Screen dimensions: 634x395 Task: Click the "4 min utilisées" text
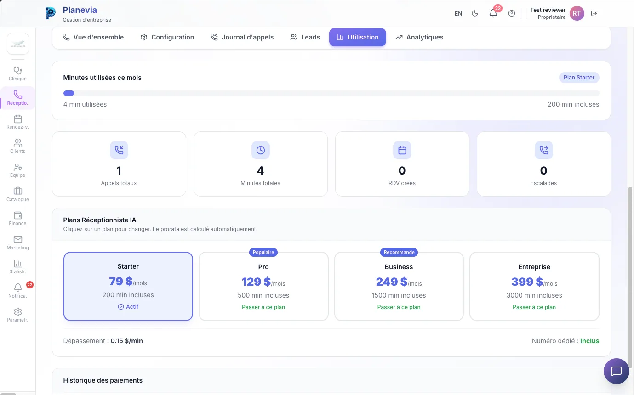tap(85, 104)
